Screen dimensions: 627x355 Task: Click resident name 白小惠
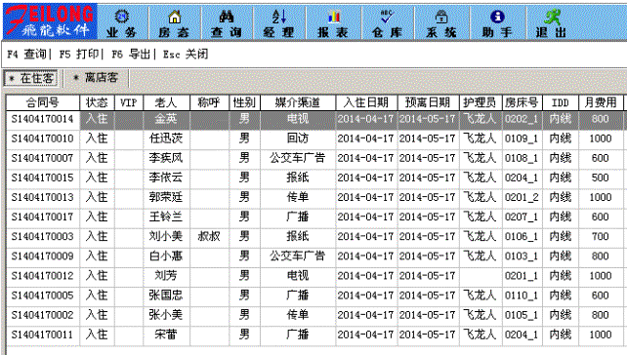tap(166, 256)
